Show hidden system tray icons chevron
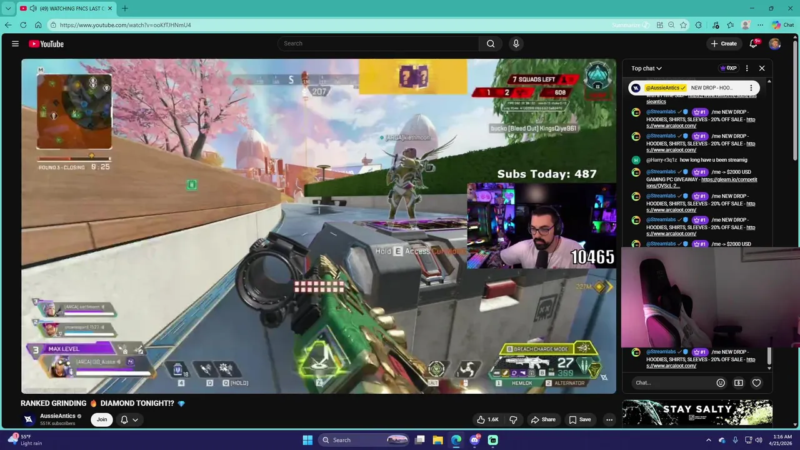The height and width of the screenshot is (450, 800). pyautogui.click(x=709, y=440)
